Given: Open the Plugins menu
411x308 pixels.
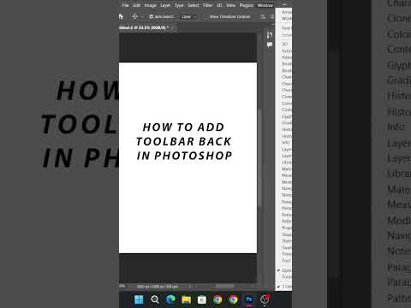Looking at the screenshot, I should (x=247, y=5).
